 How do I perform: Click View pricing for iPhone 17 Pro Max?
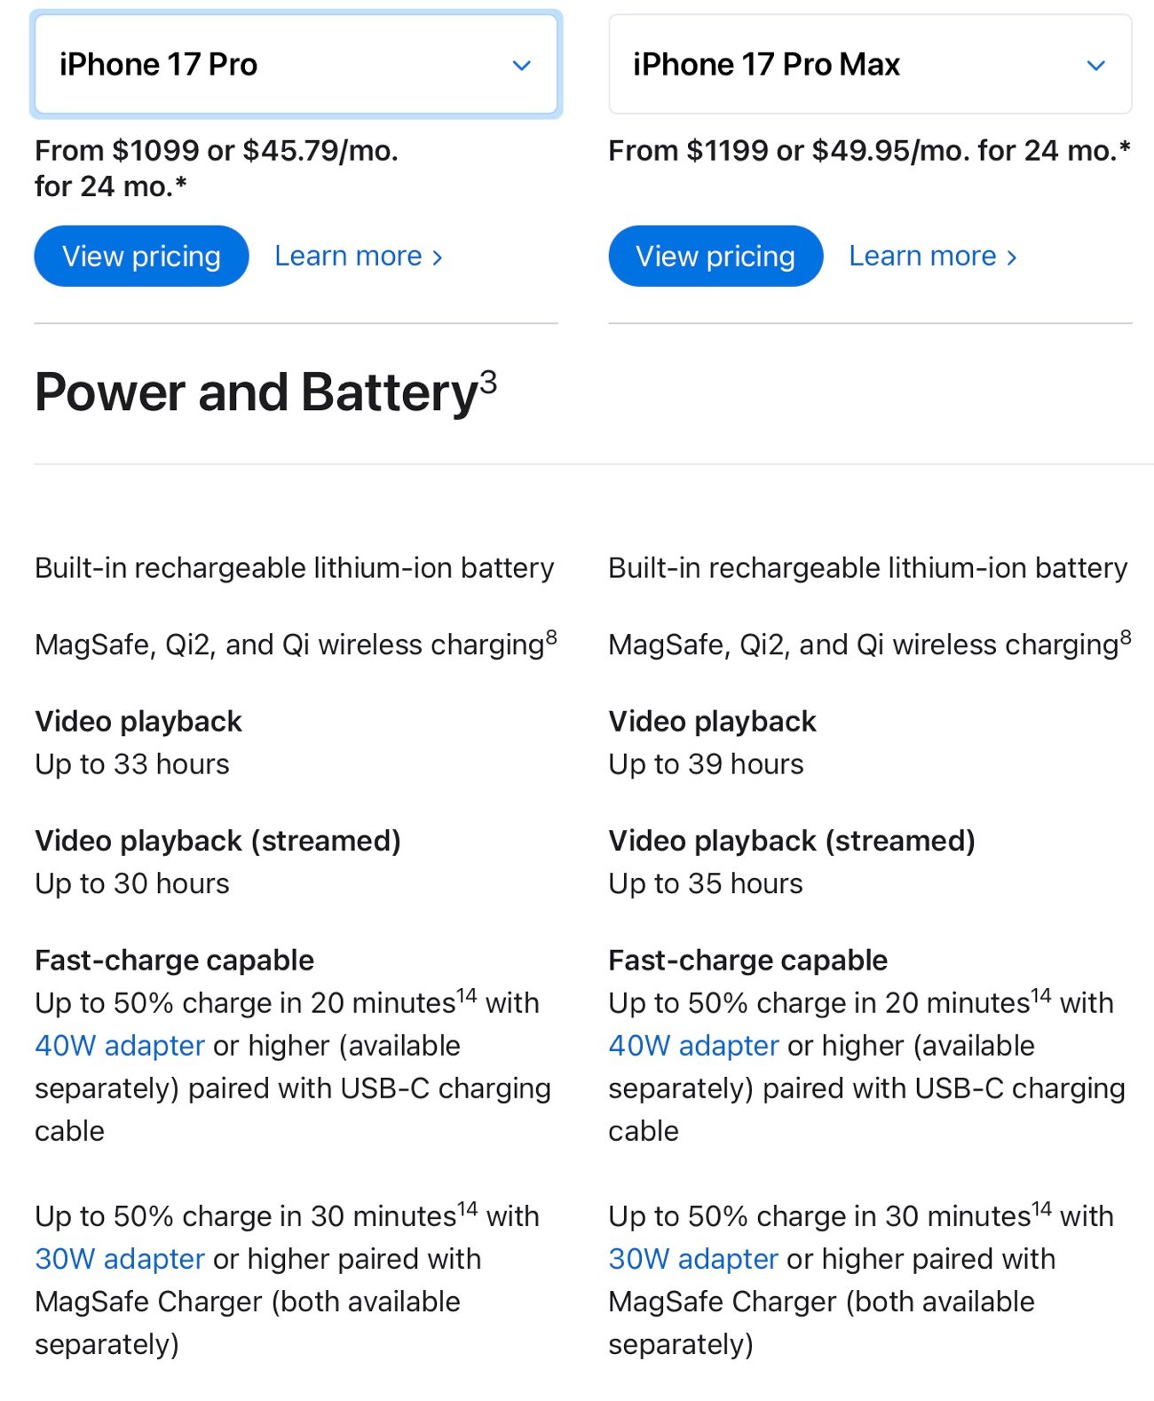tap(715, 256)
